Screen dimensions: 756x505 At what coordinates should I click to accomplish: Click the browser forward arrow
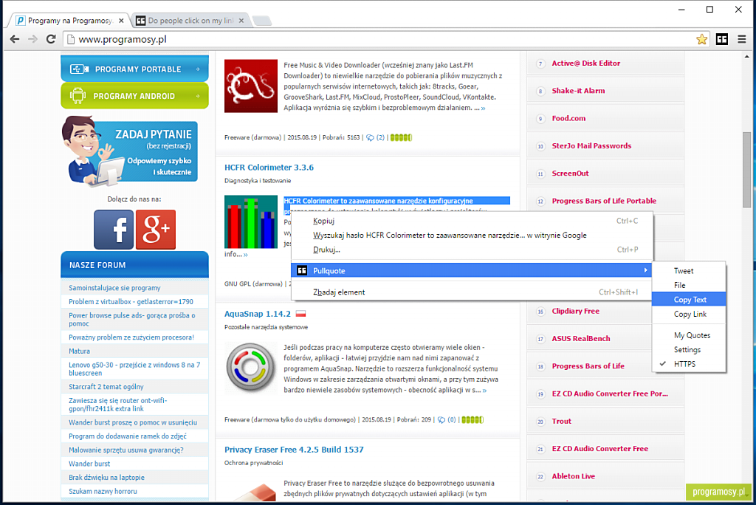pos(32,39)
